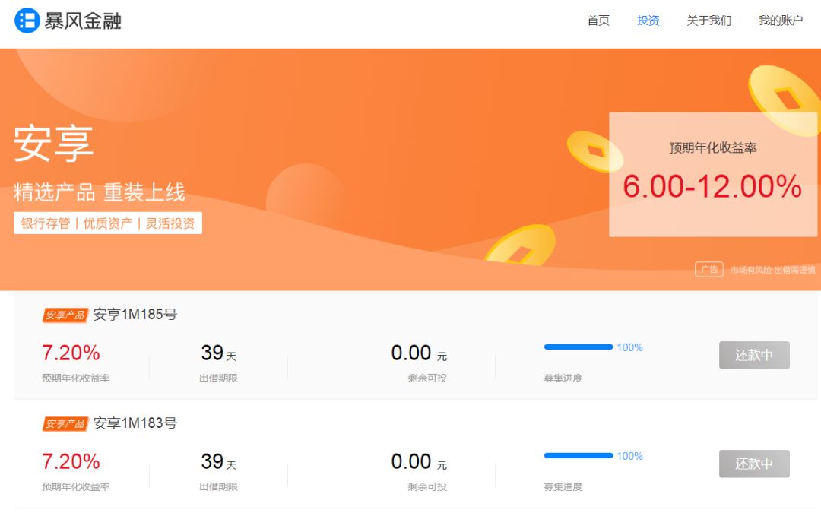Click the 精选产品 重装上线 banner slogan
Viewport: 821px width, 513px height.
(100, 192)
